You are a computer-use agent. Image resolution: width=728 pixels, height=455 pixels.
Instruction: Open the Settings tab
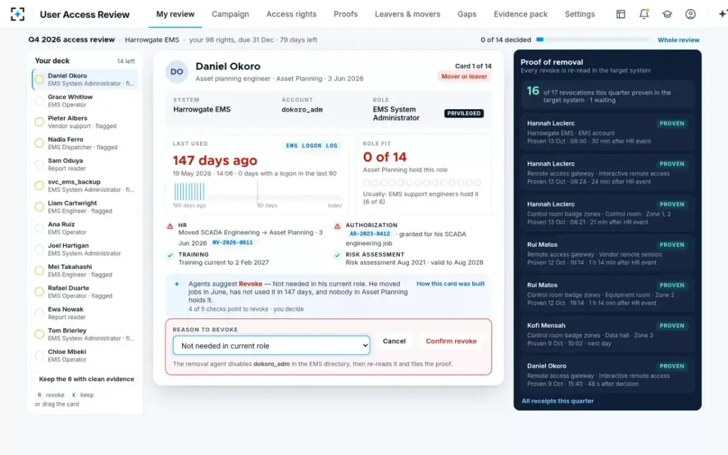tap(580, 14)
